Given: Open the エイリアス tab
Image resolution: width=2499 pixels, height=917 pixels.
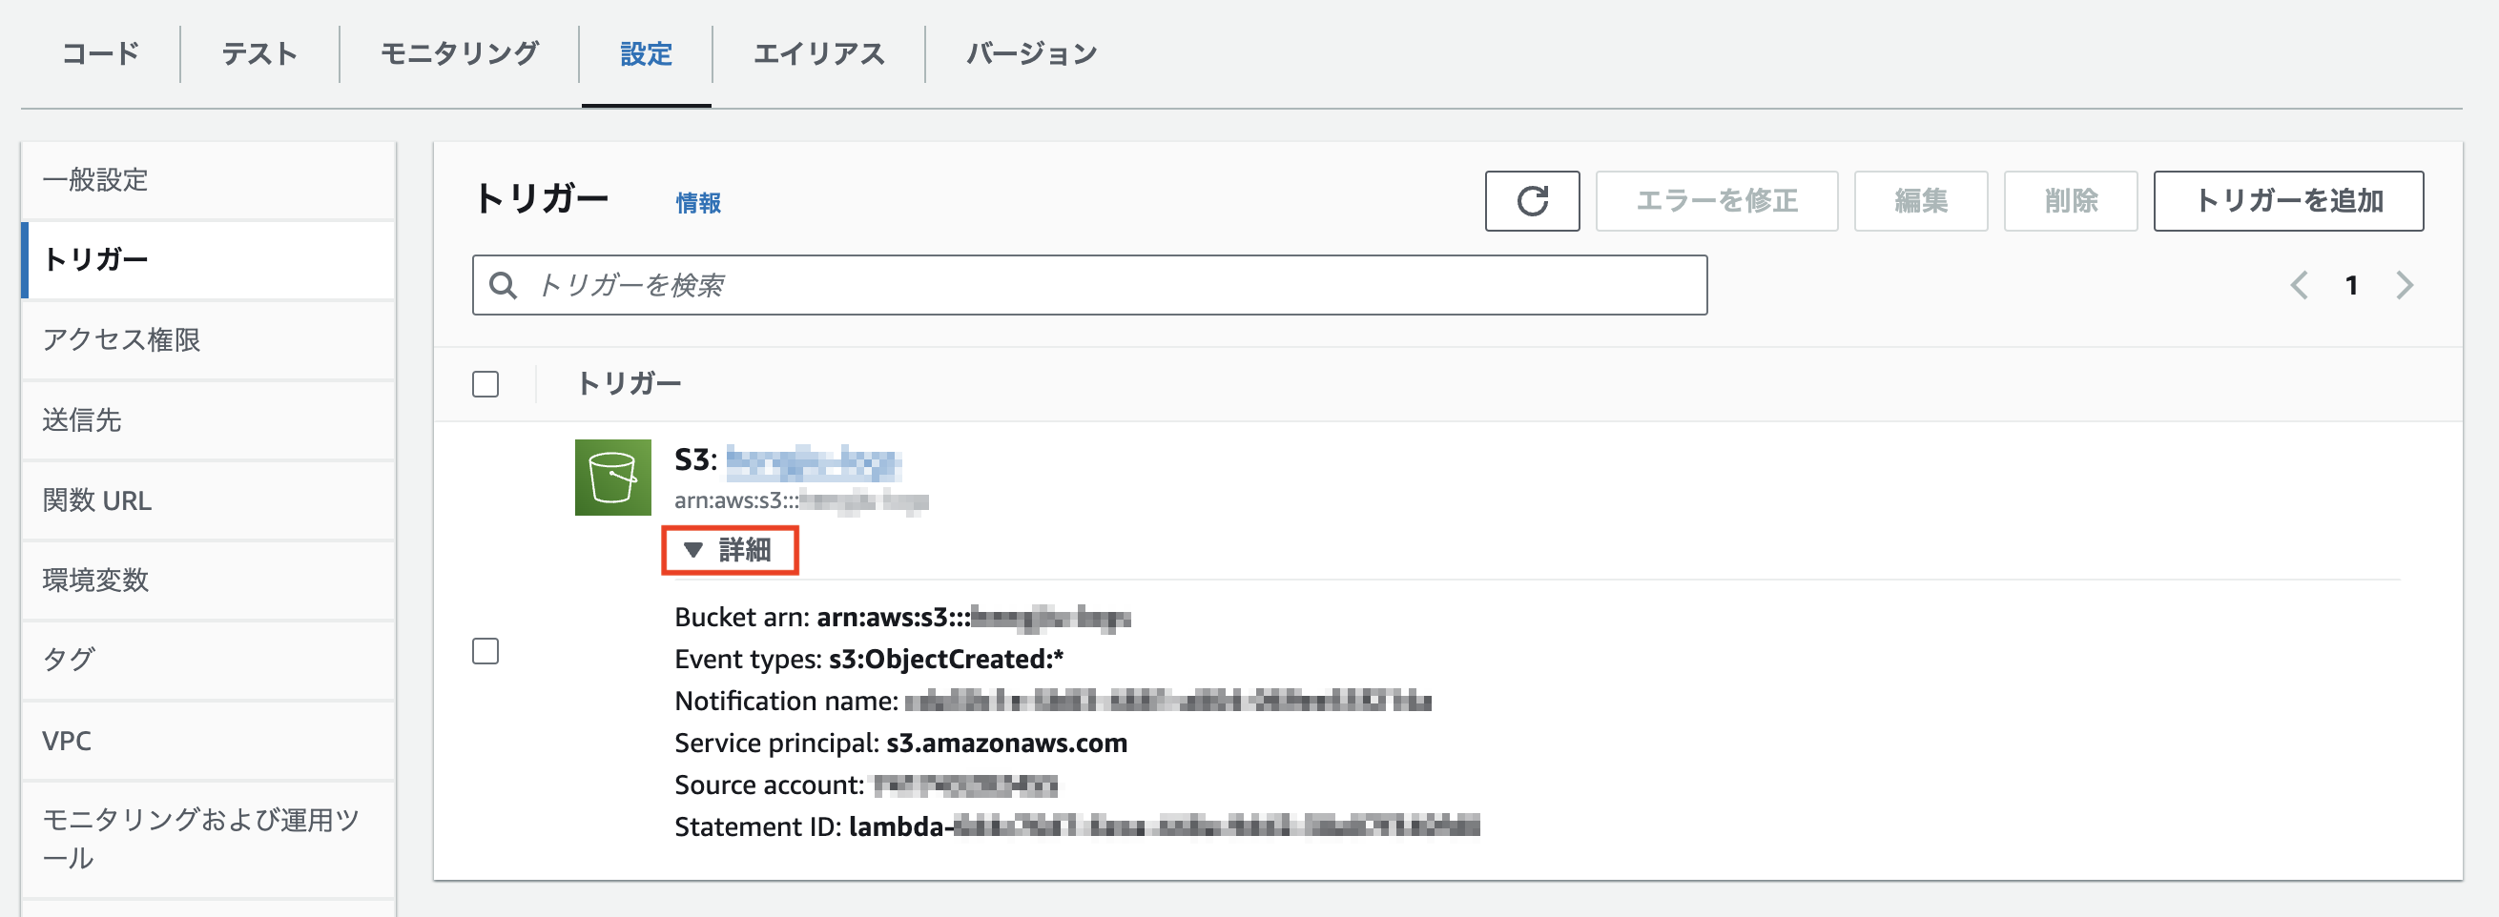Looking at the screenshot, I should point(819,53).
